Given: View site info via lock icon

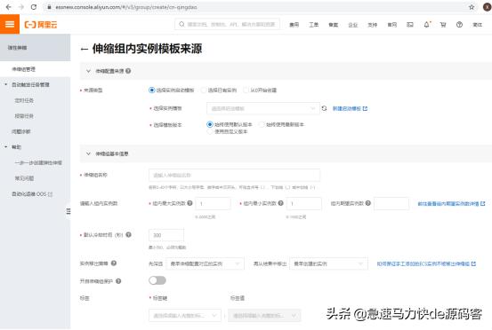Looking at the screenshot, I should point(49,7).
